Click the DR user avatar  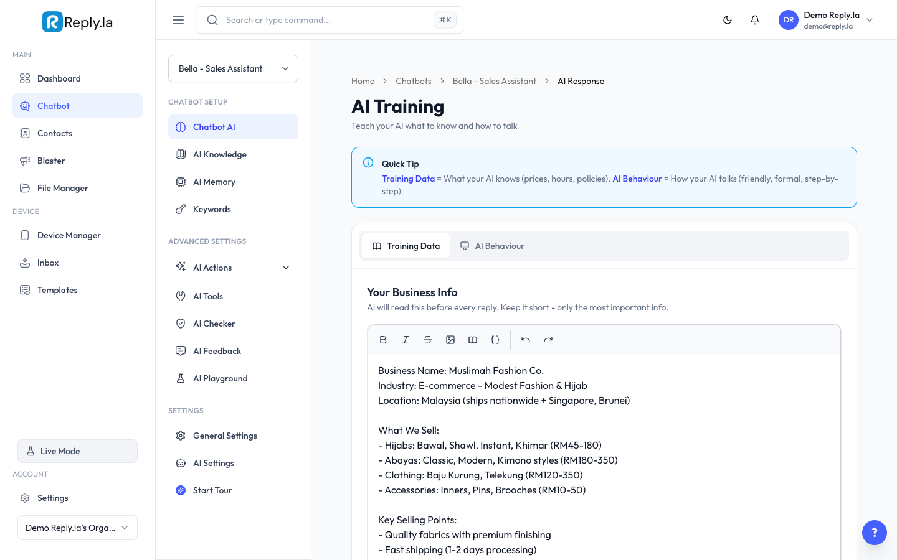point(789,20)
